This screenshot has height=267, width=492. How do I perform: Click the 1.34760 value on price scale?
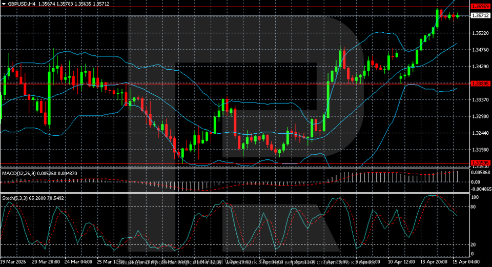click(479, 50)
